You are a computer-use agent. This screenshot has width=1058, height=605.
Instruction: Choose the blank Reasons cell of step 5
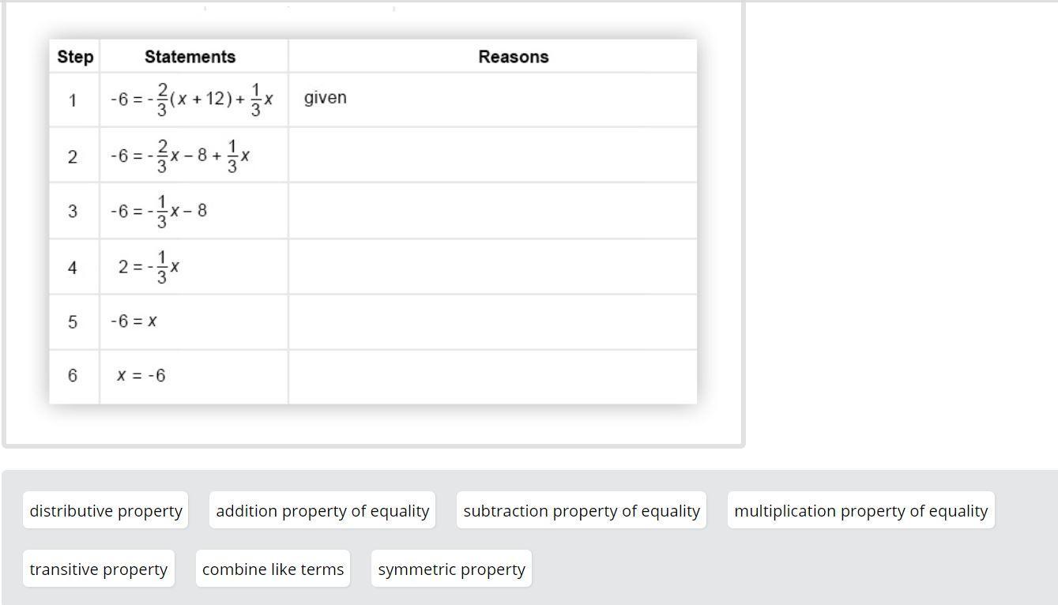[492, 321]
